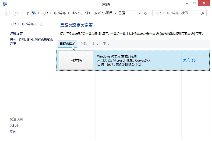
Task: Click the Forward navigation arrow
Action: (15, 13)
